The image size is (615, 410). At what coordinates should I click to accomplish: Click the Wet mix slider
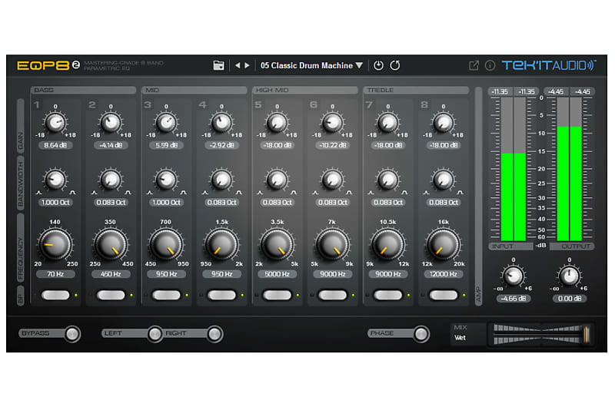point(541,334)
